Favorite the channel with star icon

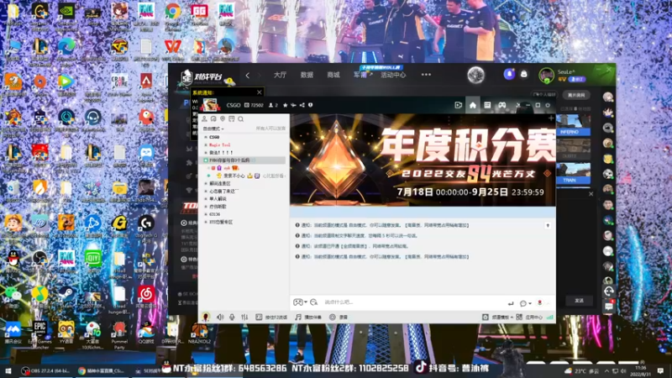(286, 105)
